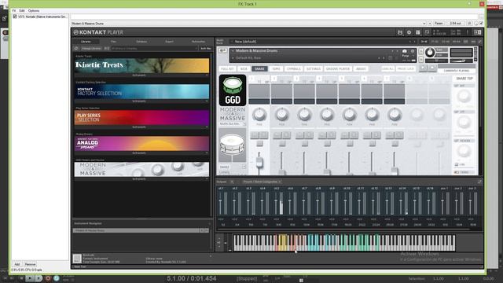Click the library list view toggle icon
Screen dimensions: 503x283
107,49
